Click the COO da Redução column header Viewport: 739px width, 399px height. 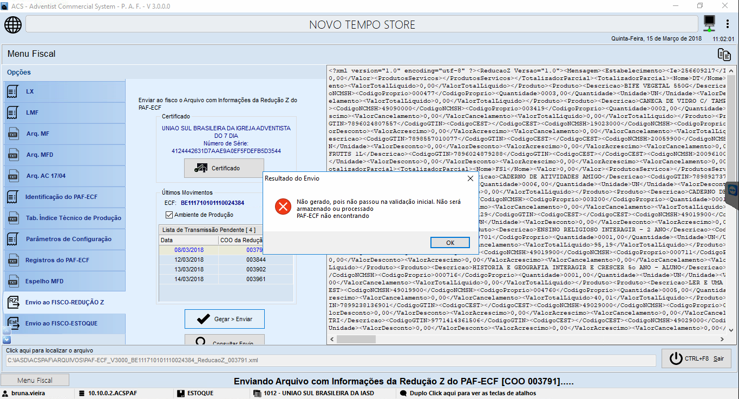241,240
